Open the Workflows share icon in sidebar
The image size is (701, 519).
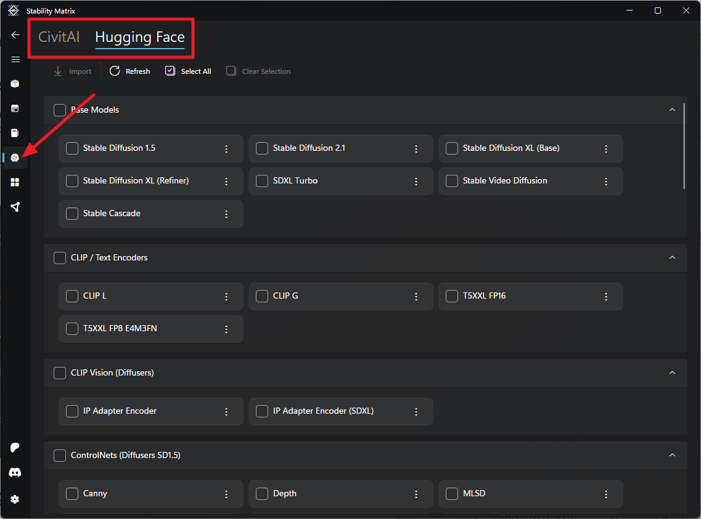pos(15,207)
